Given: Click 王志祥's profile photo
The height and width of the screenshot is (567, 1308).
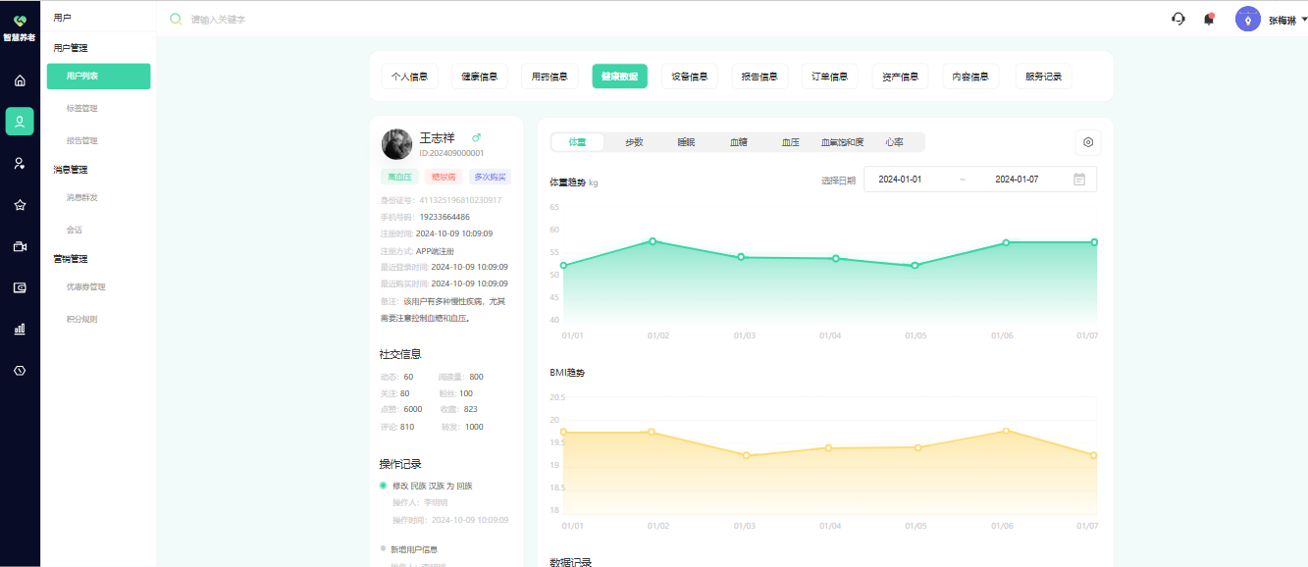Looking at the screenshot, I should pyautogui.click(x=396, y=144).
